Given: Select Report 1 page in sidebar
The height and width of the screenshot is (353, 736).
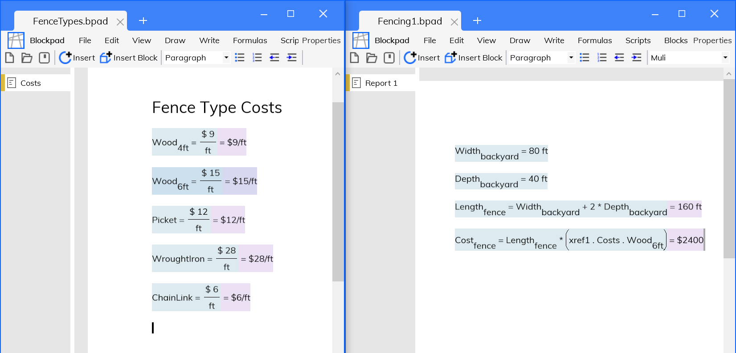Looking at the screenshot, I should 380,83.
